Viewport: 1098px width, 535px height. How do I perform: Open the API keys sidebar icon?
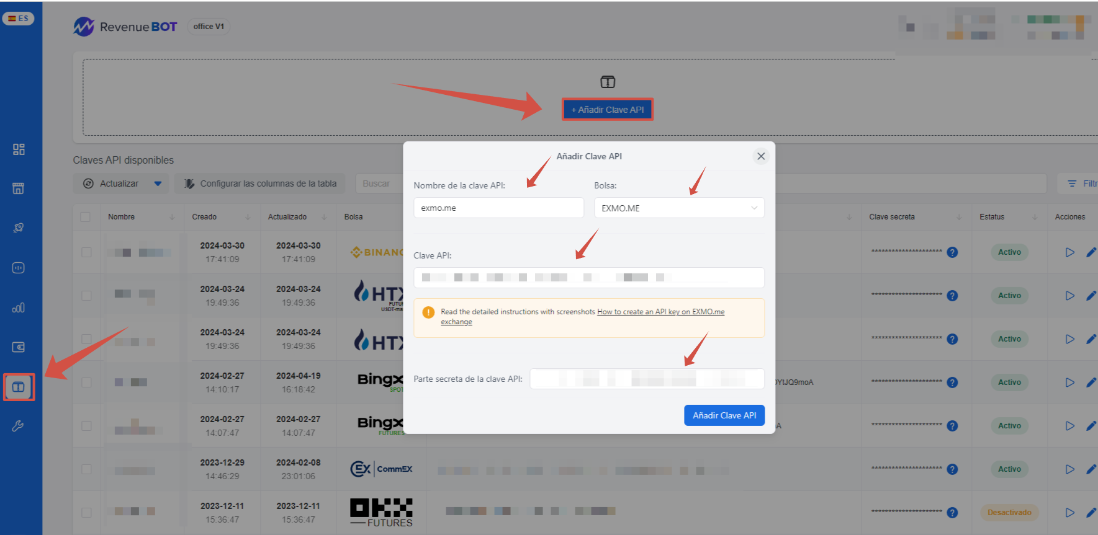[x=19, y=387]
